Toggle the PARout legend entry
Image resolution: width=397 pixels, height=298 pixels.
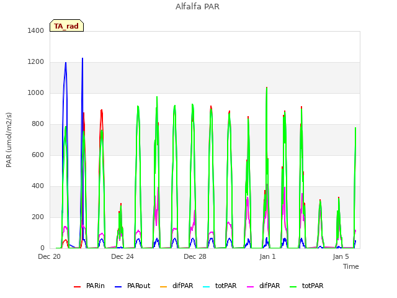(132, 286)
